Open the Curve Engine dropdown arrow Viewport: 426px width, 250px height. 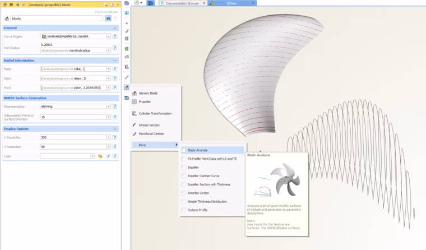[108, 36]
